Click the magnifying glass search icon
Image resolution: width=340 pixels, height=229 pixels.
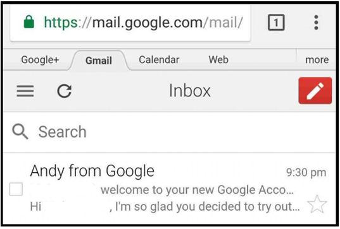click(20, 131)
